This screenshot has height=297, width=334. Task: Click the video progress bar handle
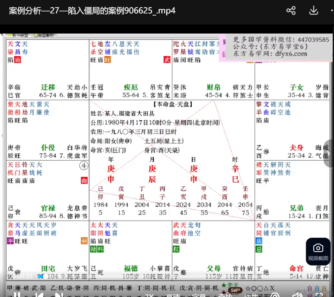(x=40, y=277)
